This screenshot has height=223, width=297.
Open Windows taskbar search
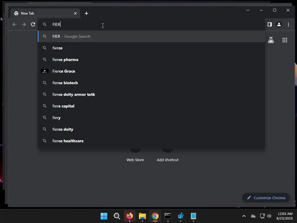[x=117, y=216]
